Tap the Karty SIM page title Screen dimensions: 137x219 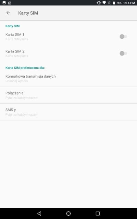[28, 13]
